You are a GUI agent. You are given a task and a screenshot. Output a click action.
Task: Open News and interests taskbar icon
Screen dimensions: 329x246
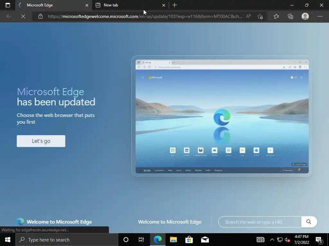click(260, 240)
